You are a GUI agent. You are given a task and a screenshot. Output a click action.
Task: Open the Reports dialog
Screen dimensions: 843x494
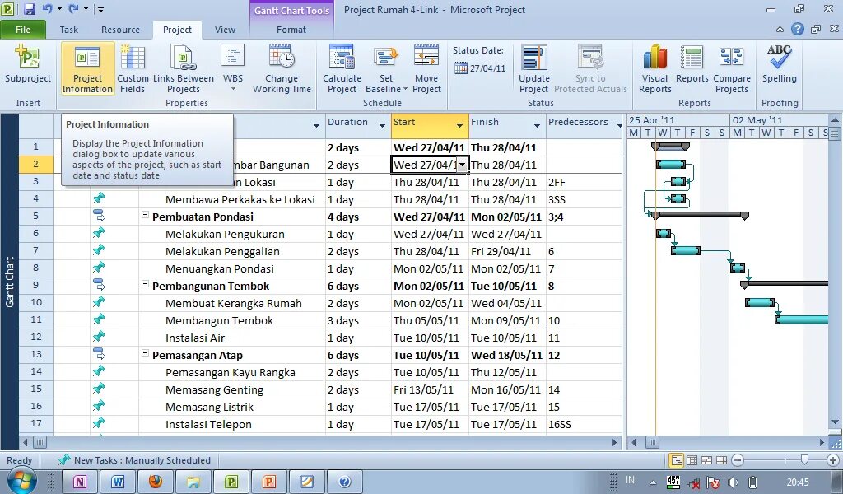pyautogui.click(x=692, y=64)
